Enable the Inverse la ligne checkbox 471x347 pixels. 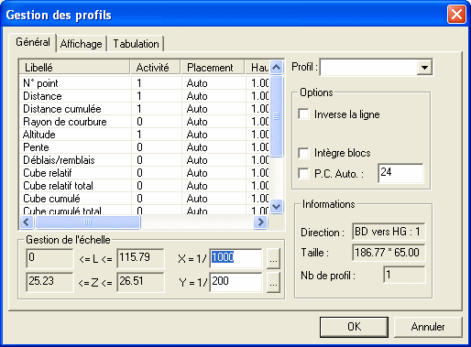coord(303,114)
